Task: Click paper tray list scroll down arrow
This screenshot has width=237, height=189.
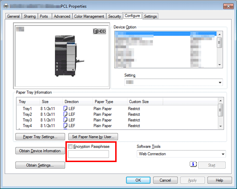Action: click(220, 126)
